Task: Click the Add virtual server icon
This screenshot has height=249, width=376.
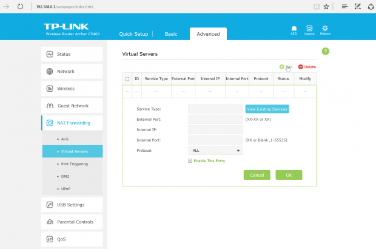Action: tap(281, 67)
